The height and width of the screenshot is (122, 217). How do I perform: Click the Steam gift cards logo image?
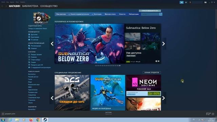[x=42, y=18]
